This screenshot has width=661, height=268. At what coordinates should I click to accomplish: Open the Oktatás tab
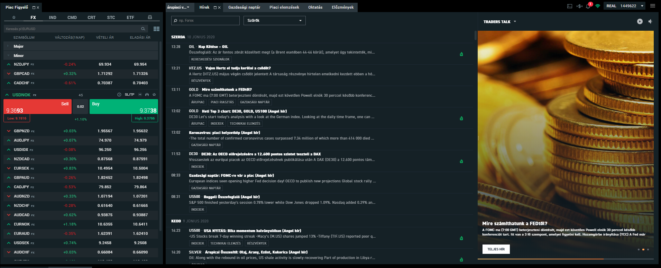(315, 7)
